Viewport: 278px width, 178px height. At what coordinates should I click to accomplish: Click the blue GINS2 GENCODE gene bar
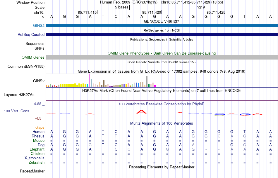162,25
